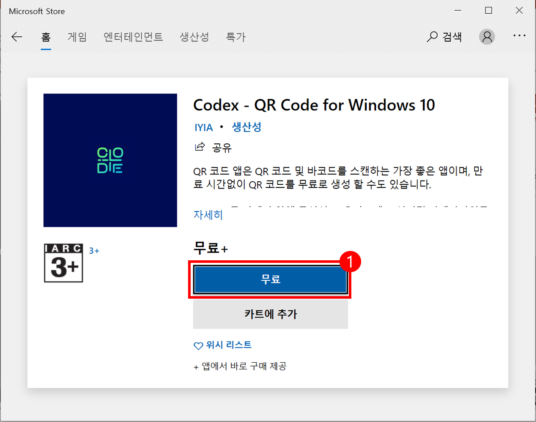The width and height of the screenshot is (536, 422).
Task: Click the 카트에 추가 button
Action: tap(271, 314)
